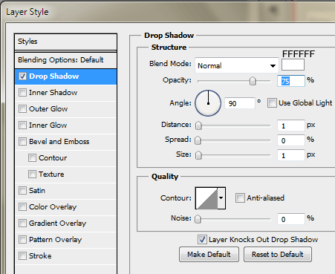
Task: Open the Inner Glow settings row
Action: [65, 125]
